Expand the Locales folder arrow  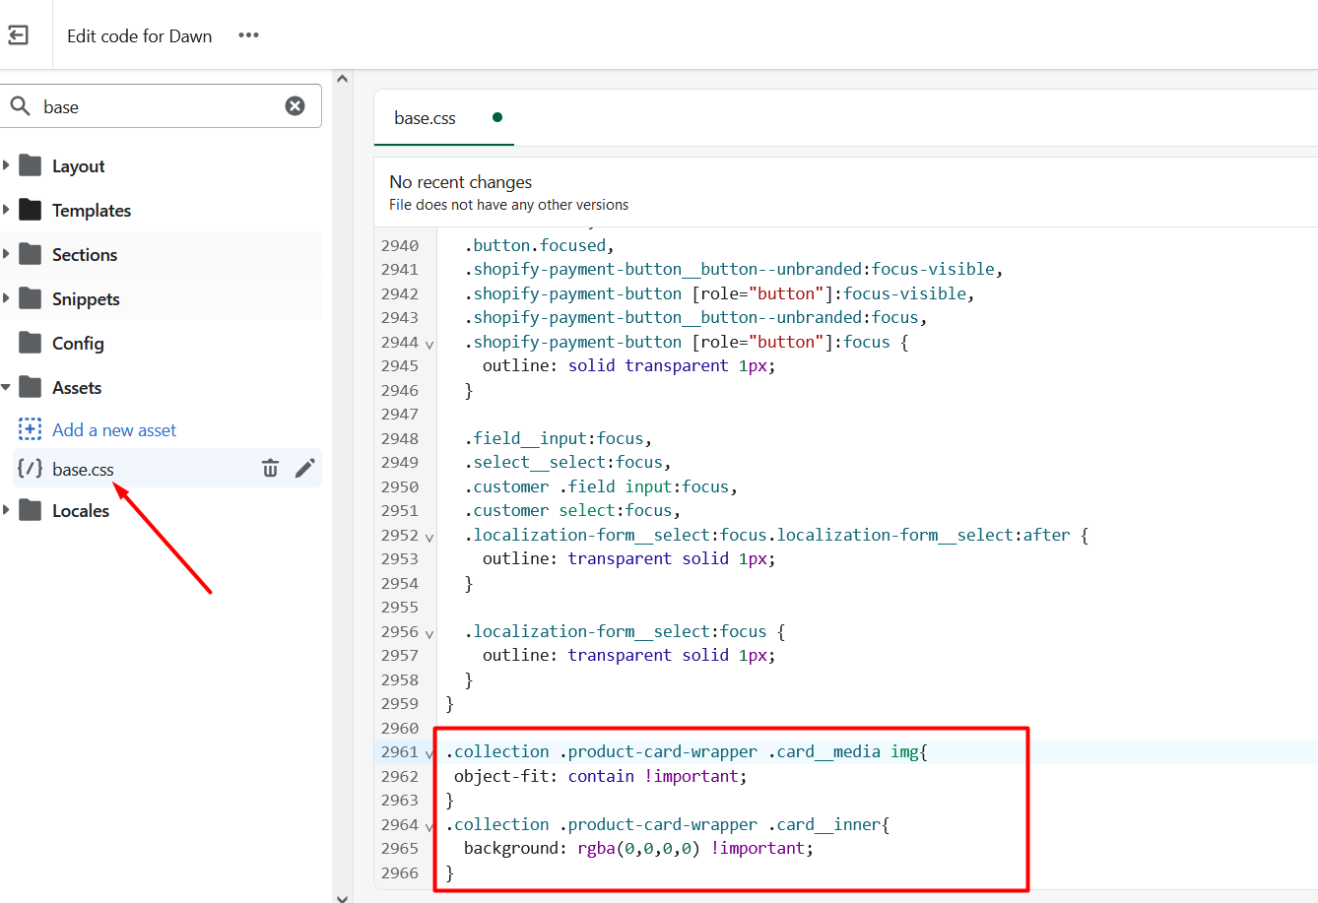[6, 510]
